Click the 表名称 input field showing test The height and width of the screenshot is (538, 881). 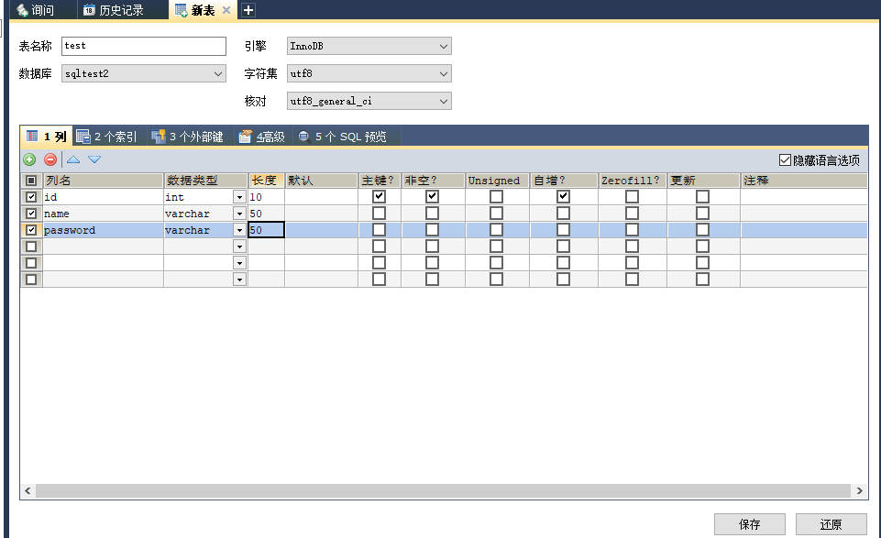[x=142, y=45]
